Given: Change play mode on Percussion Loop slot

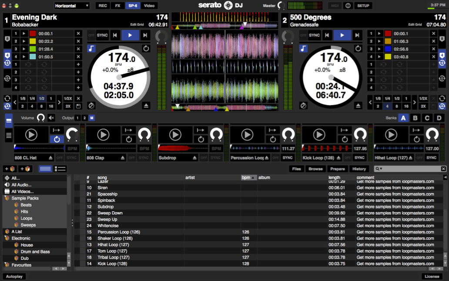Looking at the screenshot, I should 272,130.
